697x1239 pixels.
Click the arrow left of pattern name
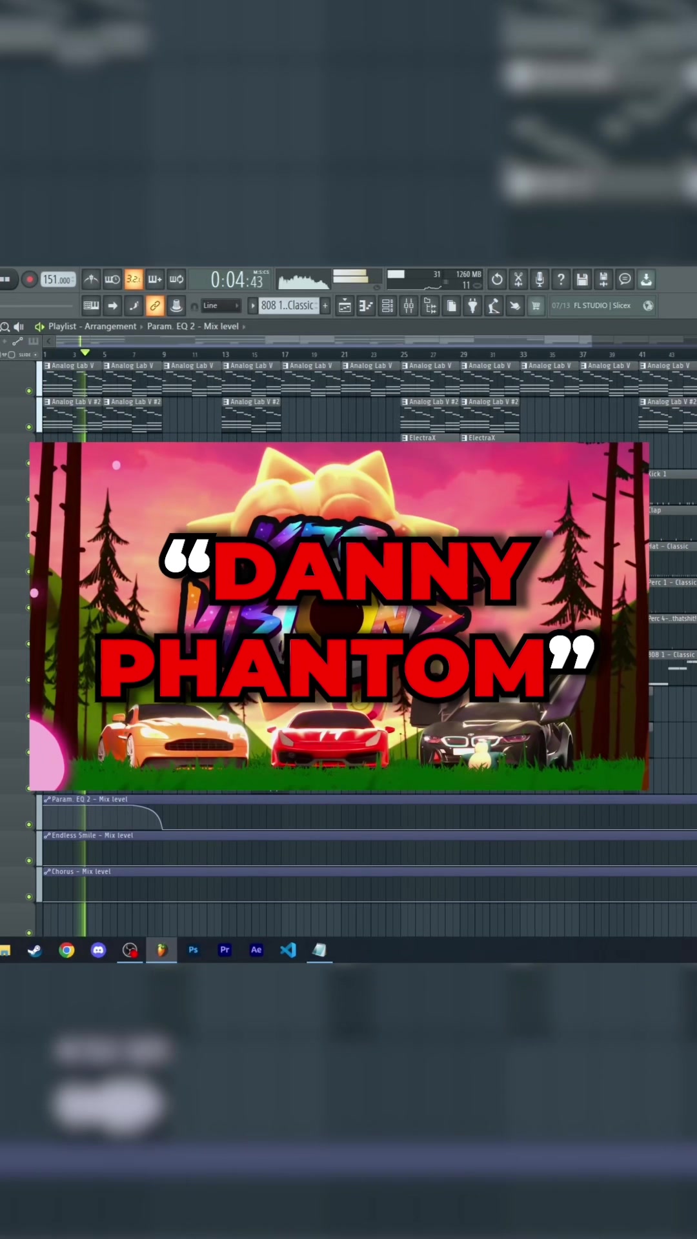pyautogui.click(x=253, y=306)
